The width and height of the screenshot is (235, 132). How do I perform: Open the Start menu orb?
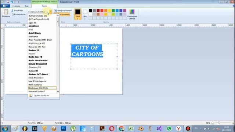[x=5, y=129]
